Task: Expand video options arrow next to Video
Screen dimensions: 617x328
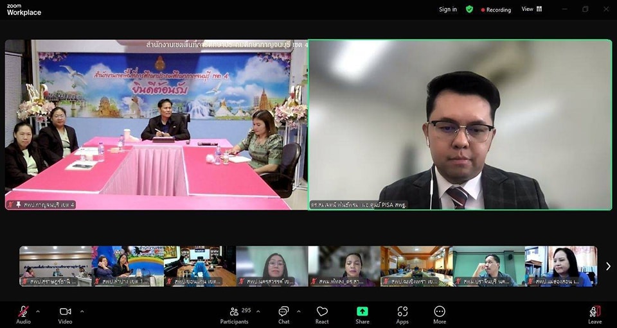Action: 82,311
